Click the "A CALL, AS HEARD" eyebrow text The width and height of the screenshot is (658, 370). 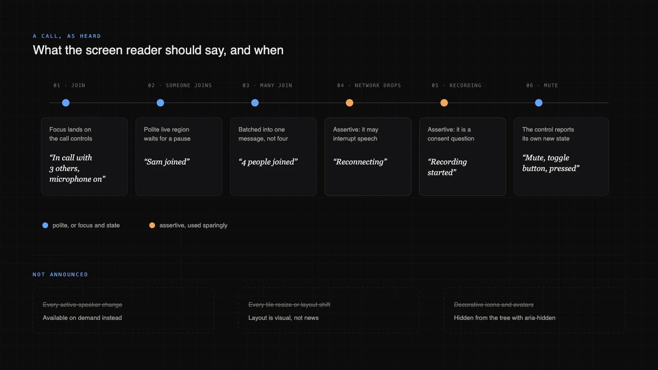67,36
